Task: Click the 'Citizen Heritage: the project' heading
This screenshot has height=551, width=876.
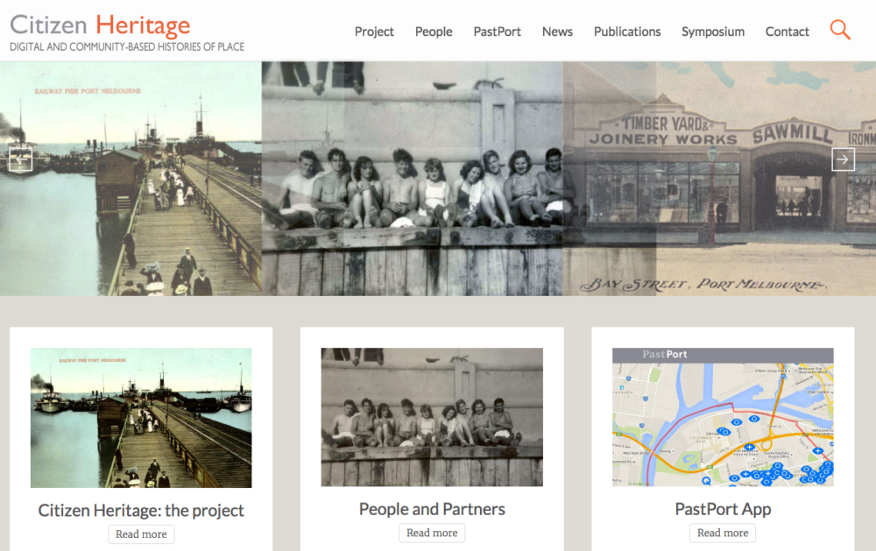Action: (141, 510)
